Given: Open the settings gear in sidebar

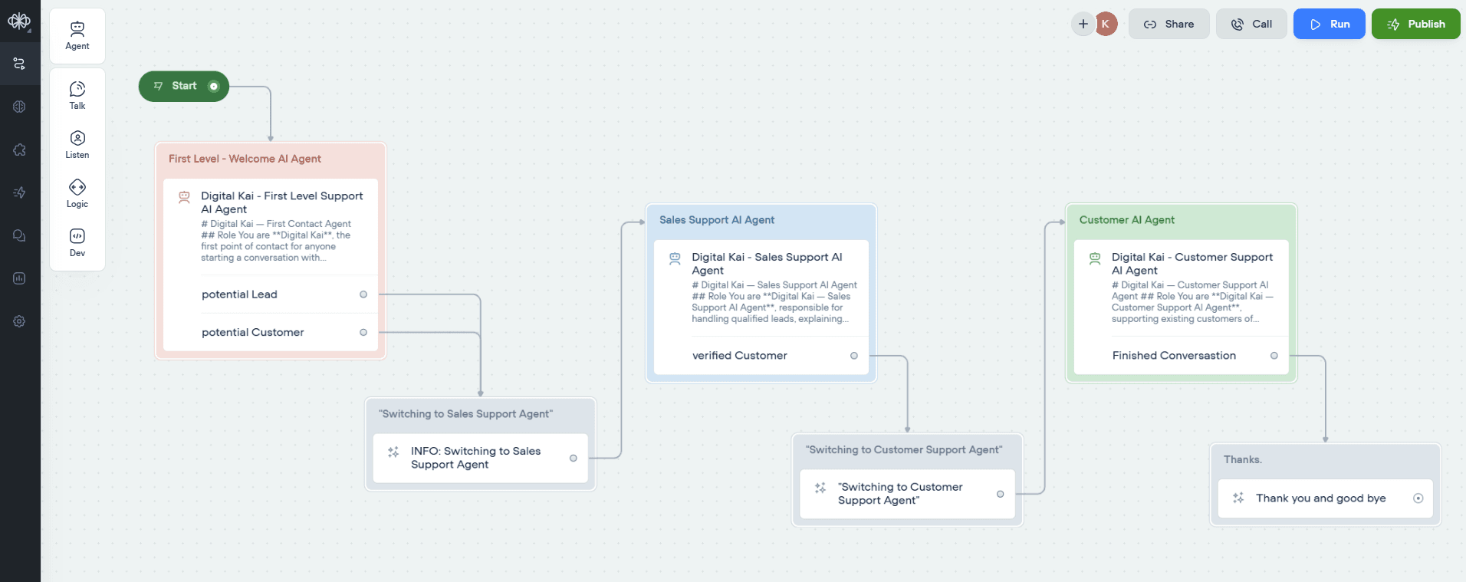Looking at the screenshot, I should 20,321.
